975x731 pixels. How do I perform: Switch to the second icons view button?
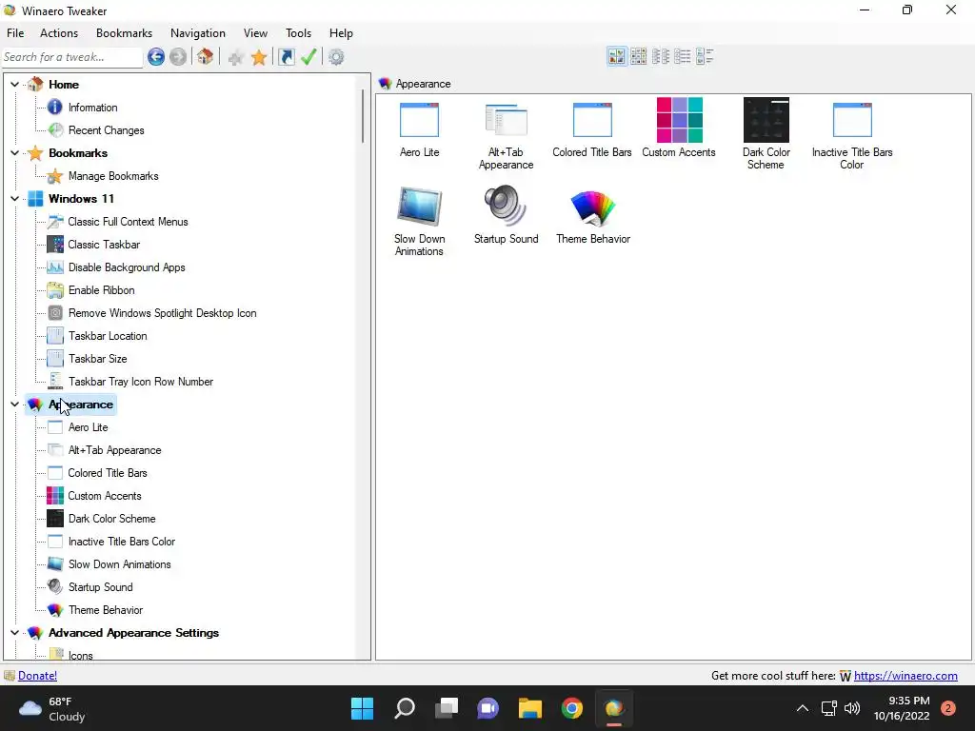coord(639,56)
